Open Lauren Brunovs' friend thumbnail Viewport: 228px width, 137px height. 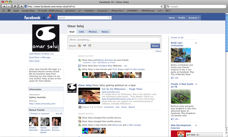56,121
